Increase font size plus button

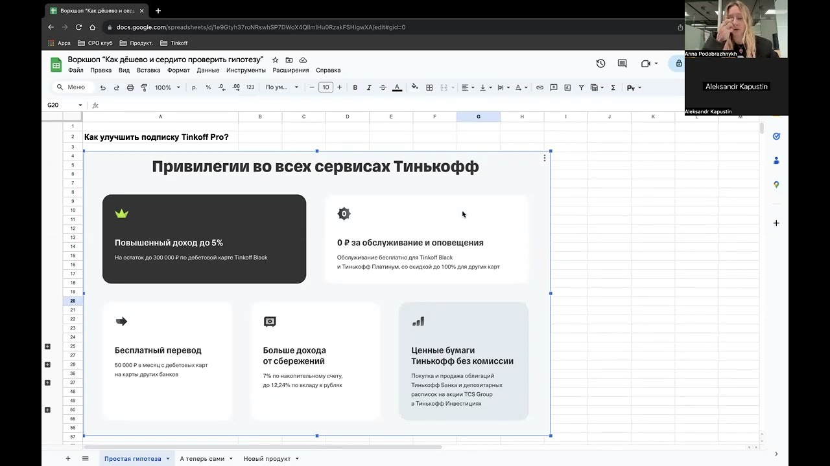click(x=339, y=87)
